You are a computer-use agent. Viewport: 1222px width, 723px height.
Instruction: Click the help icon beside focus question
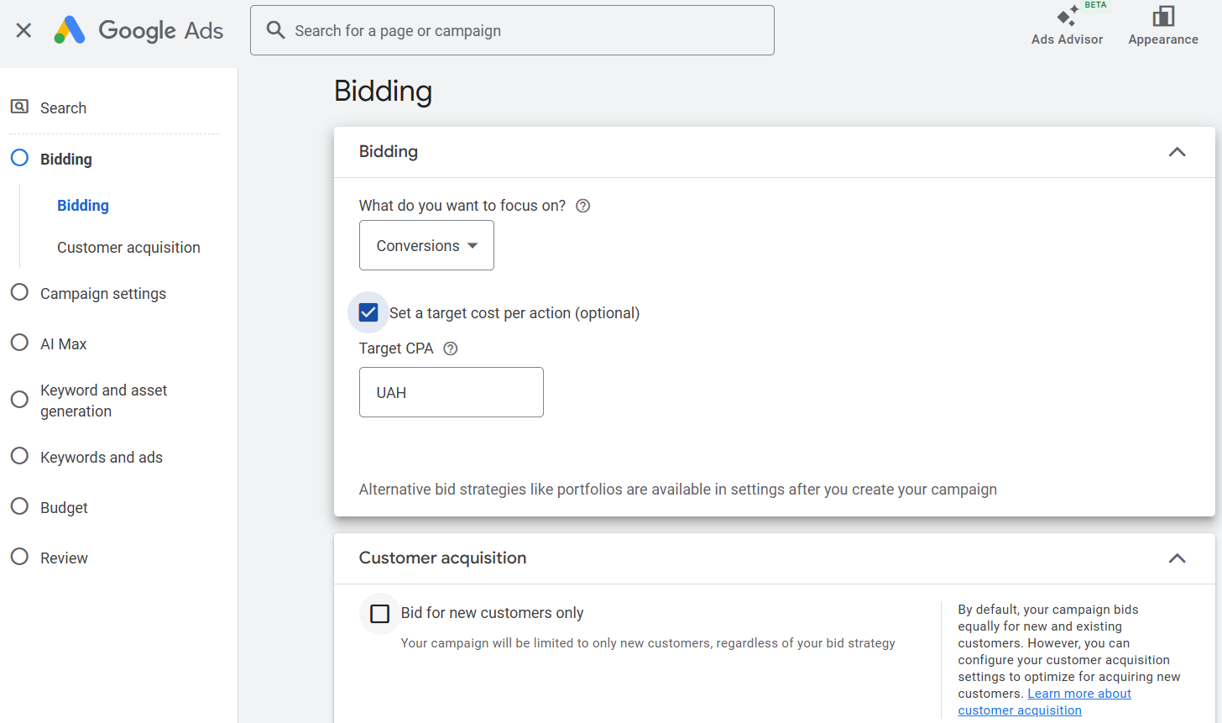pos(582,206)
